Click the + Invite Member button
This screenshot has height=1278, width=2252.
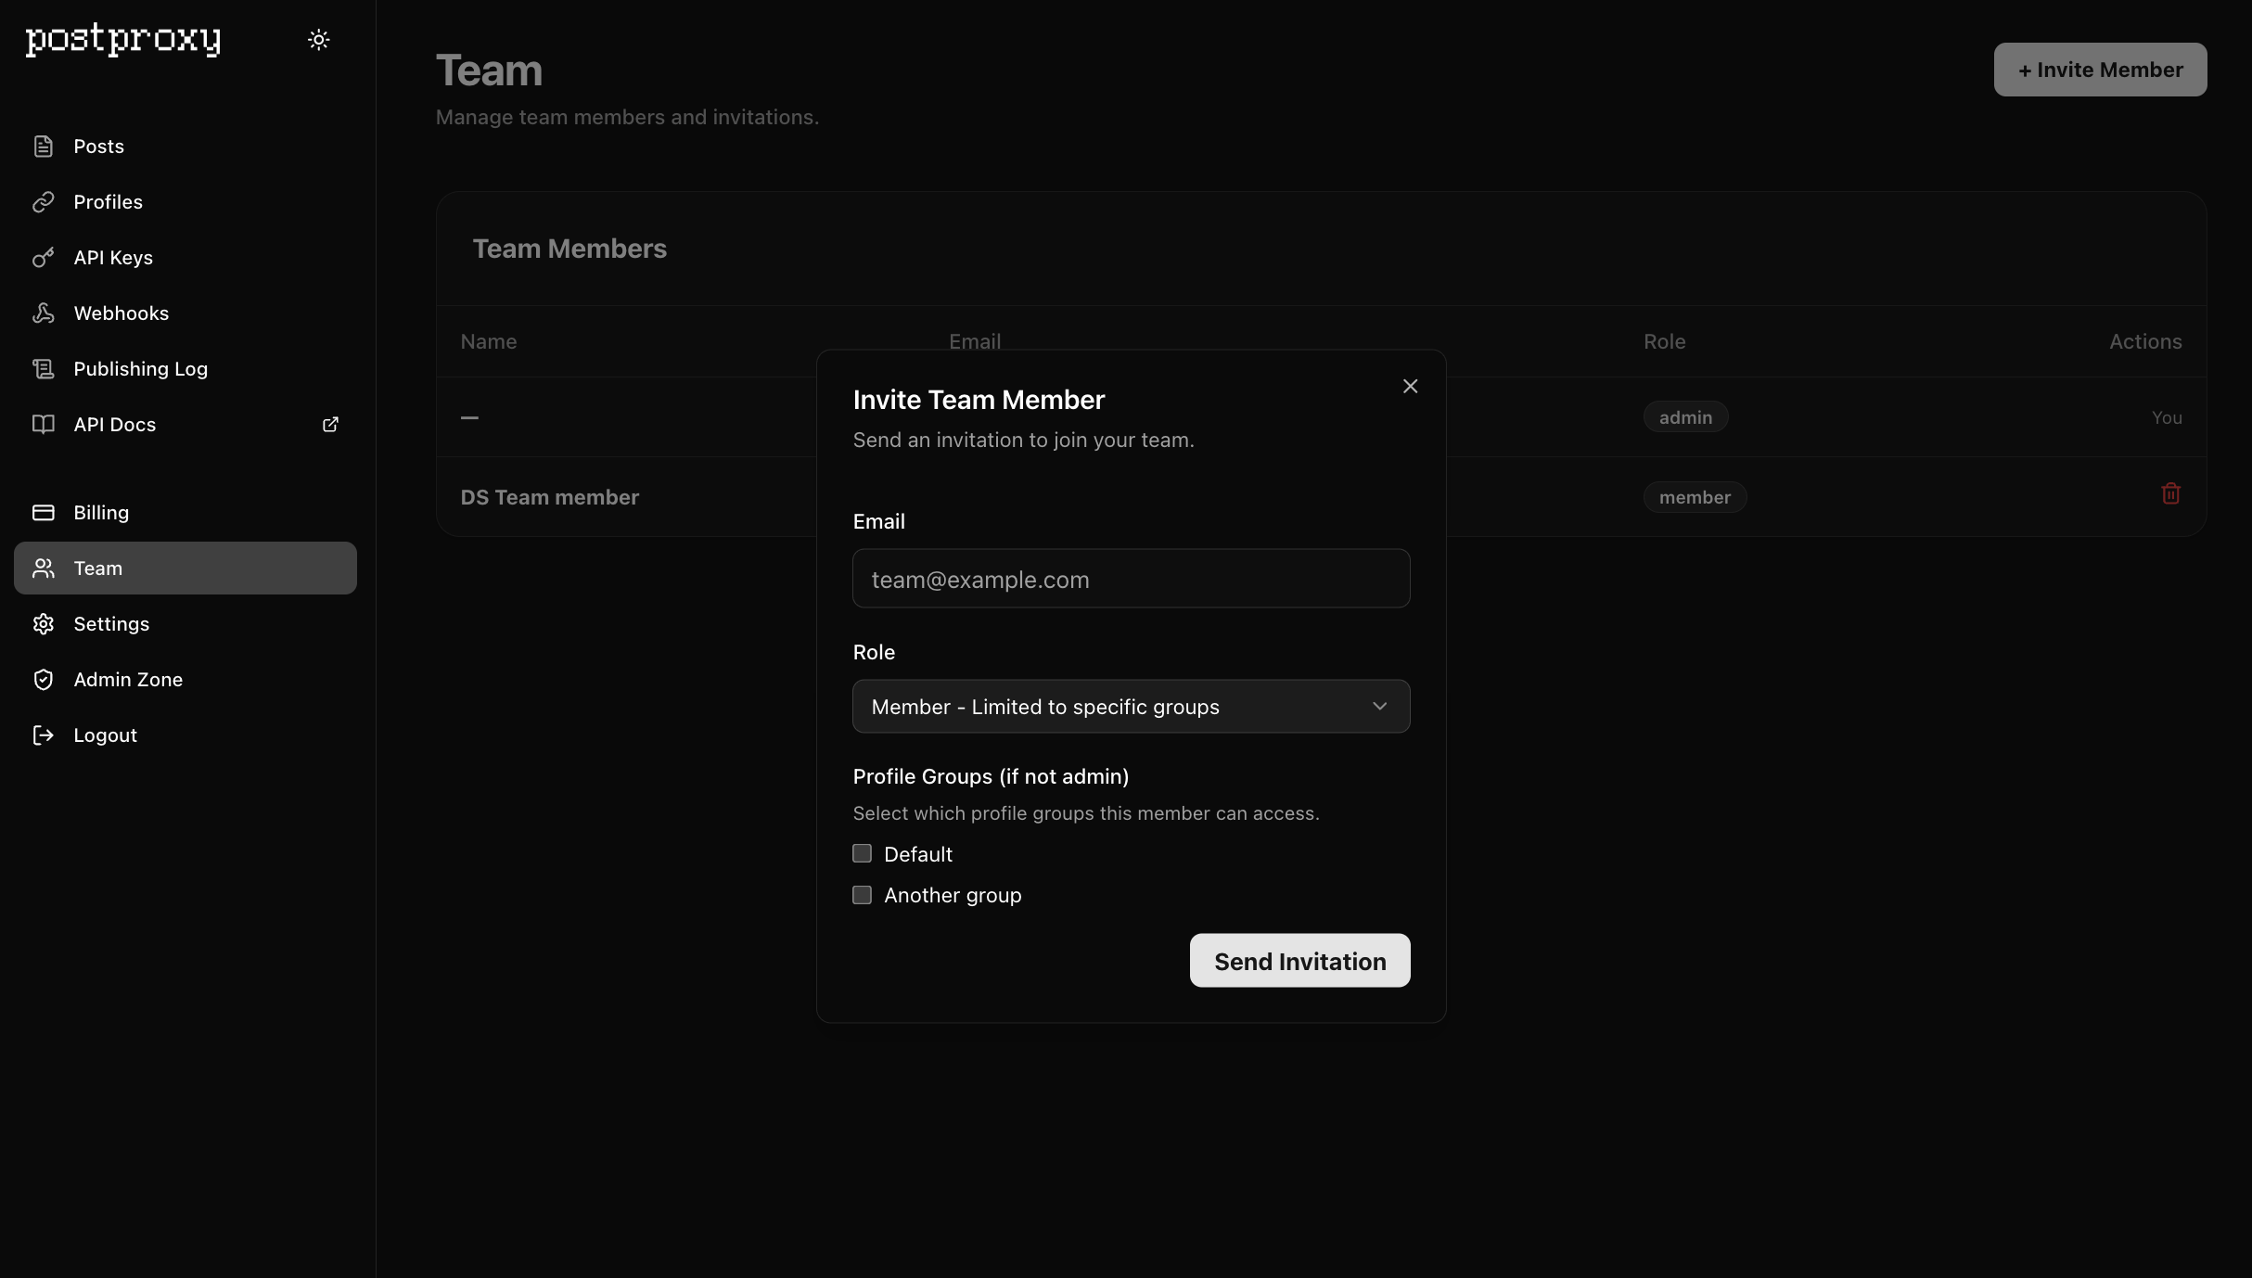(x=2100, y=70)
